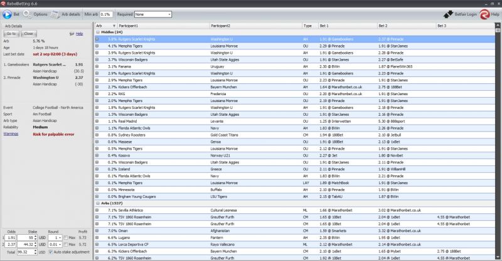
Task: Select the Brigham Young Cougars row
Action: tap(294, 197)
